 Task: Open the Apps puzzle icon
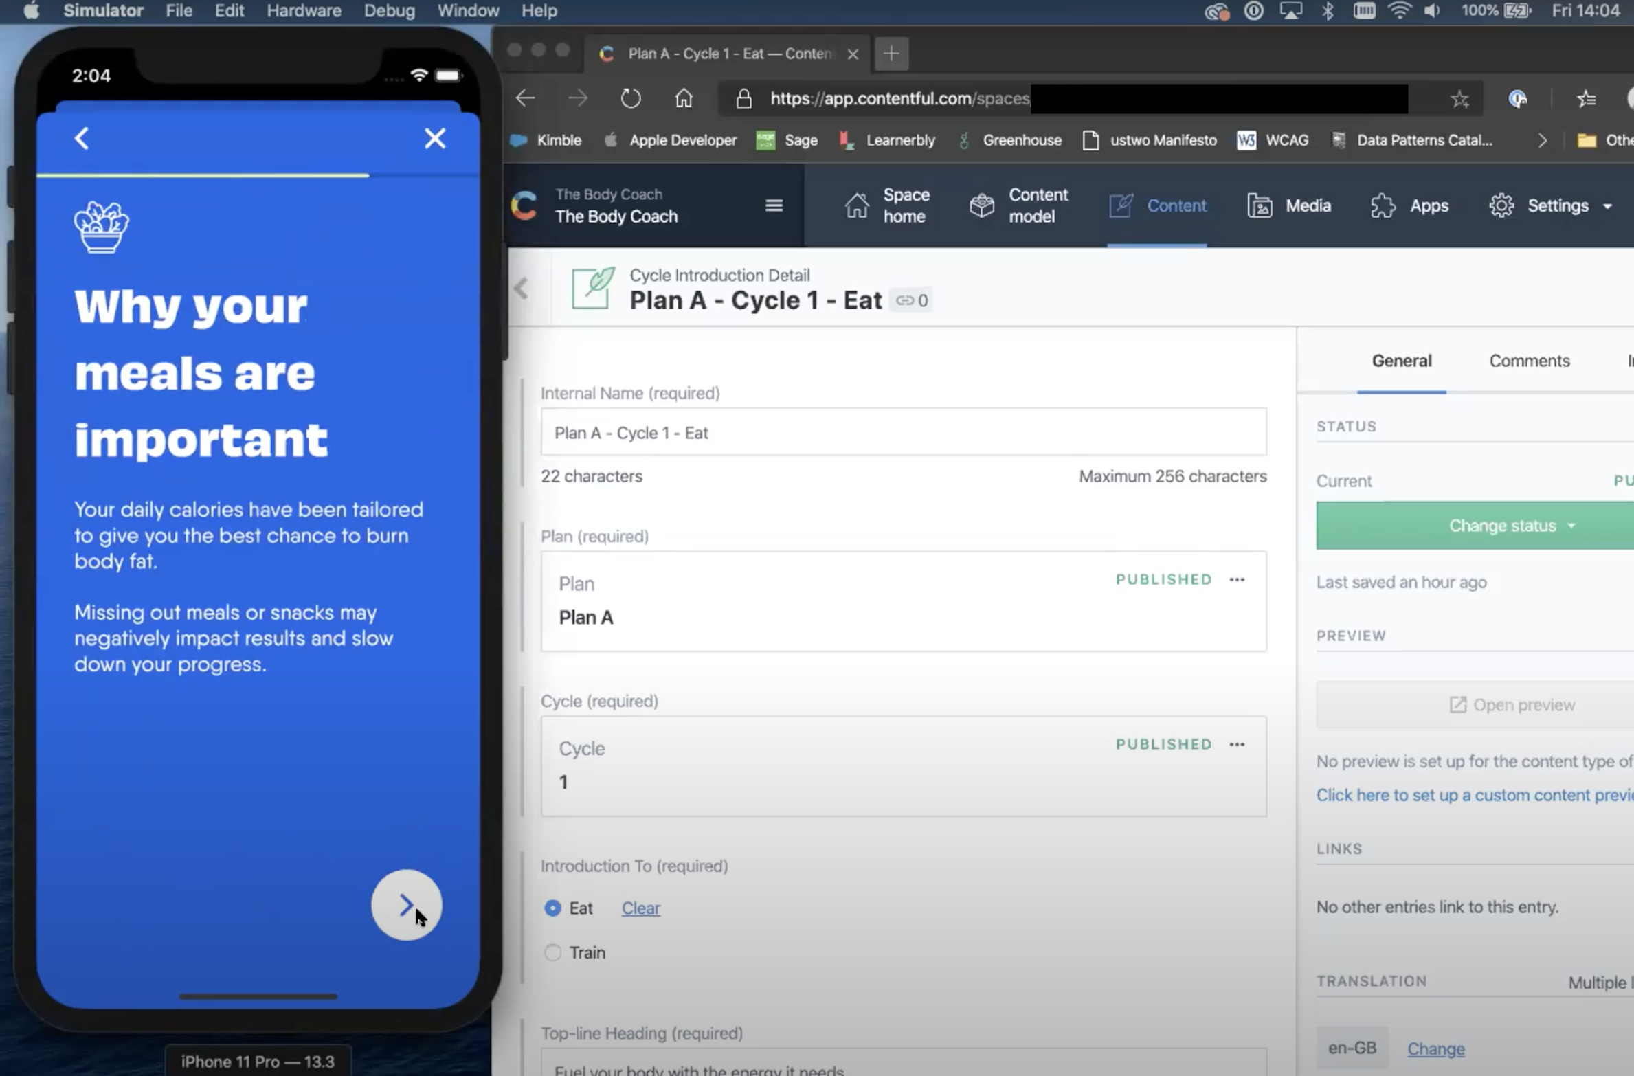(x=1383, y=205)
